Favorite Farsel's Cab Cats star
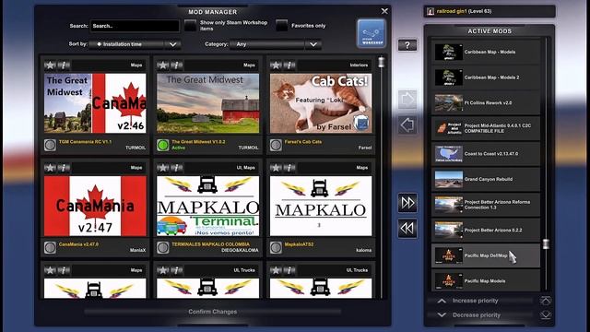The height and width of the screenshot is (332, 590). (276, 65)
